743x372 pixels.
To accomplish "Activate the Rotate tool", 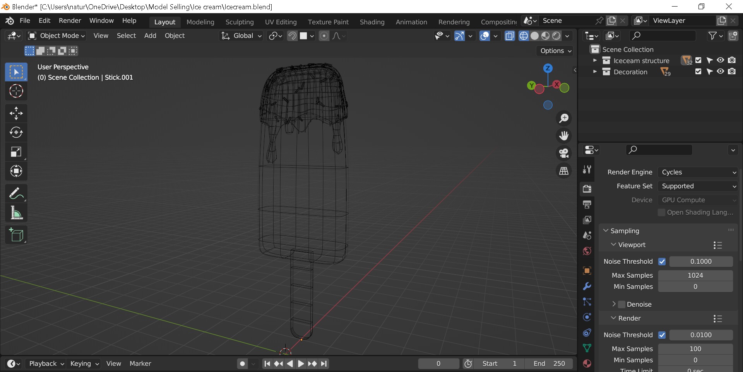I will (16, 133).
